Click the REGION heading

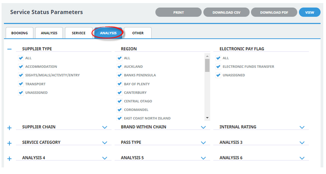(x=129, y=49)
